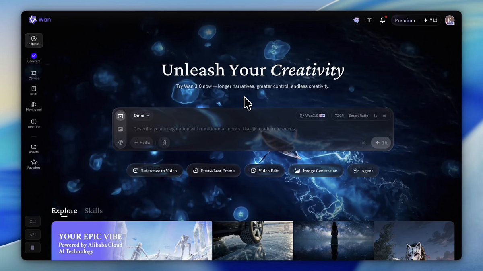Open Skills in the left sidebar
This screenshot has width=483, height=271.
tap(34, 91)
